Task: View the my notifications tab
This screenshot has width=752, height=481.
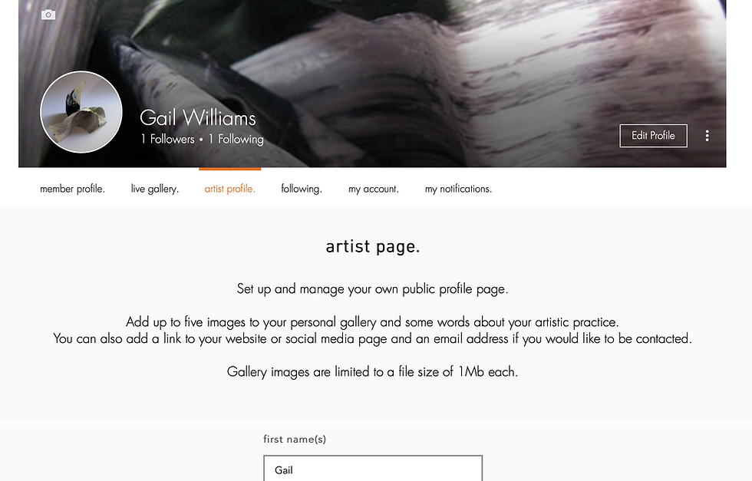Action: click(x=458, y=189)
